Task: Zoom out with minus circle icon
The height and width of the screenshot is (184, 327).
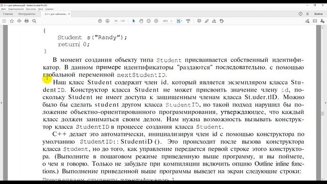Action: pos(149,21)
